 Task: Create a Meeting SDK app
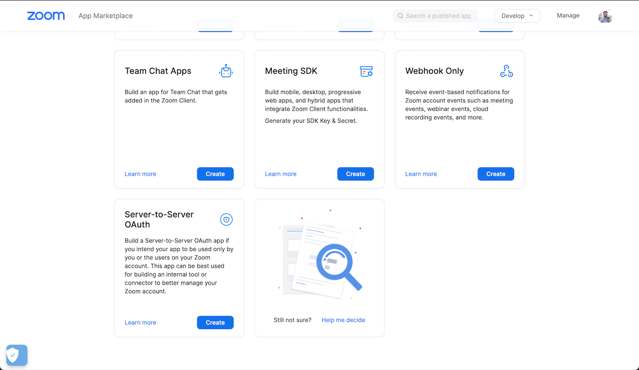tap(355, 174)
